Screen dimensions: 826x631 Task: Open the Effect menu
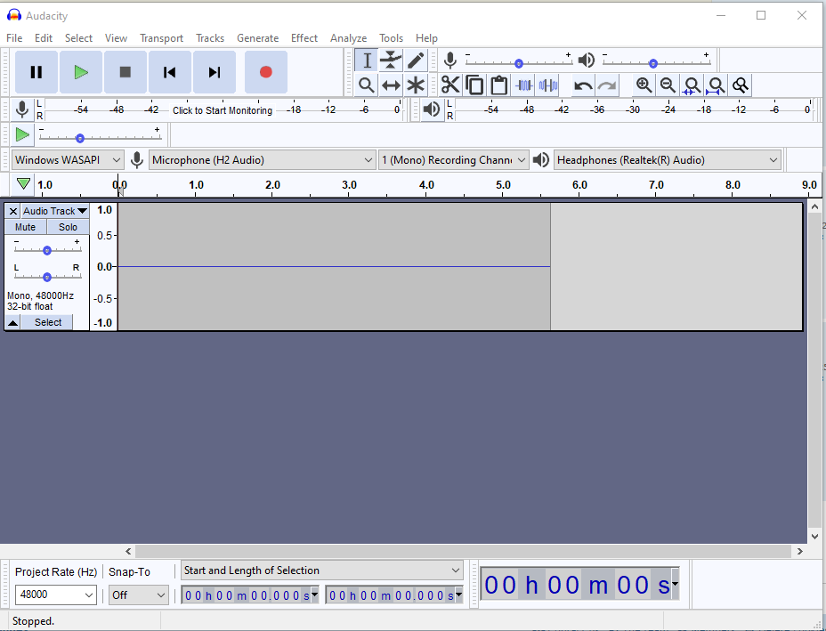304,38
